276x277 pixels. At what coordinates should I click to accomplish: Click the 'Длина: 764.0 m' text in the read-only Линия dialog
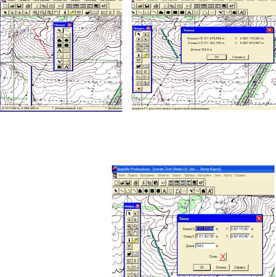[201, 50]
